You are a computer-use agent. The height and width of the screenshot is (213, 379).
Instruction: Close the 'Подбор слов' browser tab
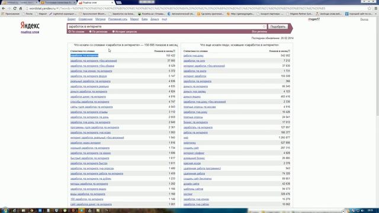coord(112,2)
